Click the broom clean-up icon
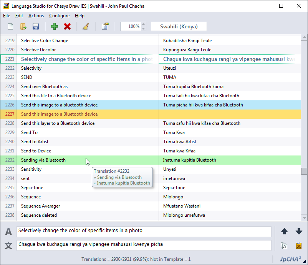This screenshot has height=265, width=308. [86, 26]
